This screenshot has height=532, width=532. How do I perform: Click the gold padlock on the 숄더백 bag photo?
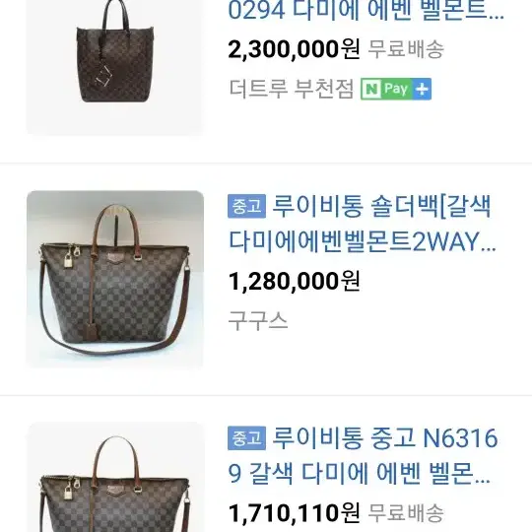click(x=70, y=261)
